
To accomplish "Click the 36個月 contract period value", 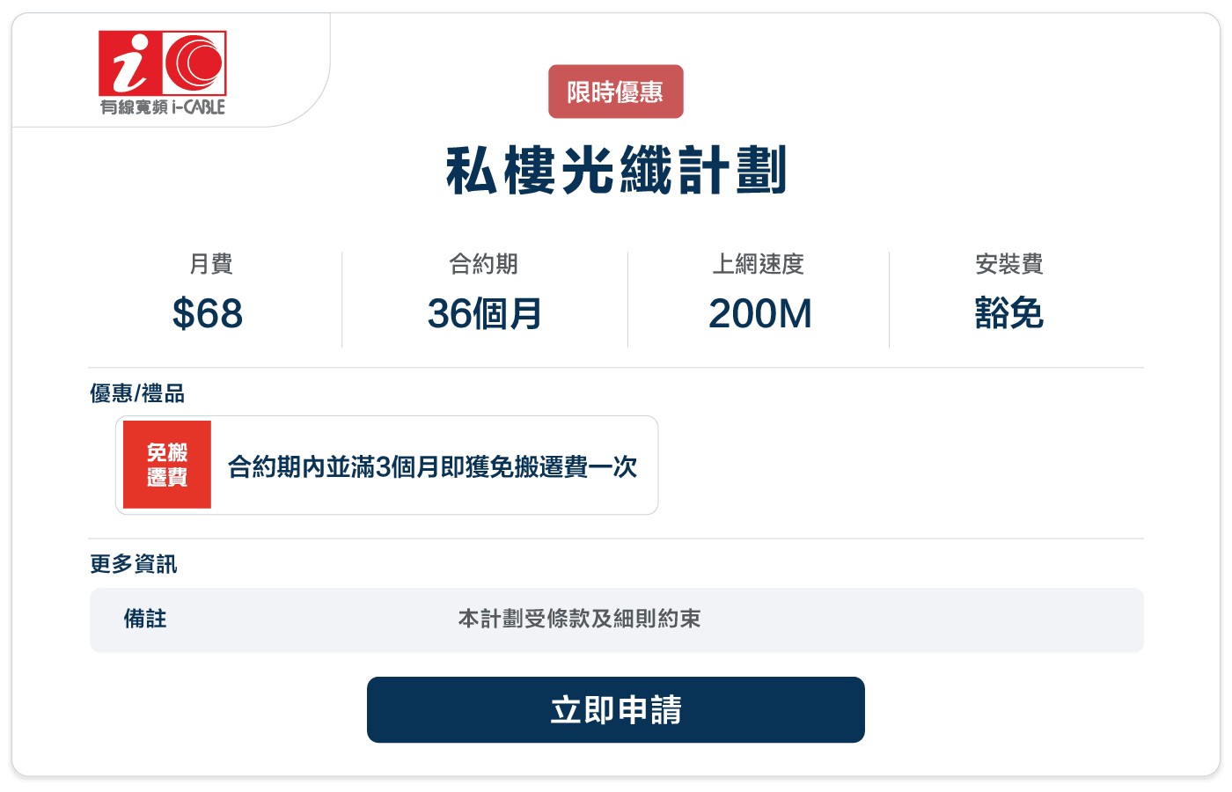I will (485, 314).
